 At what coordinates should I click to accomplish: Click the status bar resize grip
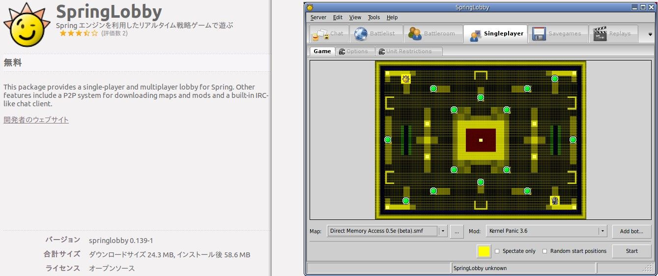(x=648, y=268)
